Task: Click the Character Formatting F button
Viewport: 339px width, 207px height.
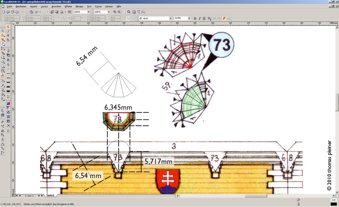Action: [x=224, y=18]
